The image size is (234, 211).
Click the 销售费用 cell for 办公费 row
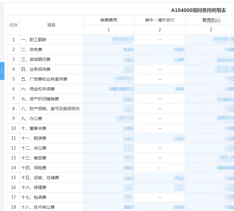tap(108, 118)
